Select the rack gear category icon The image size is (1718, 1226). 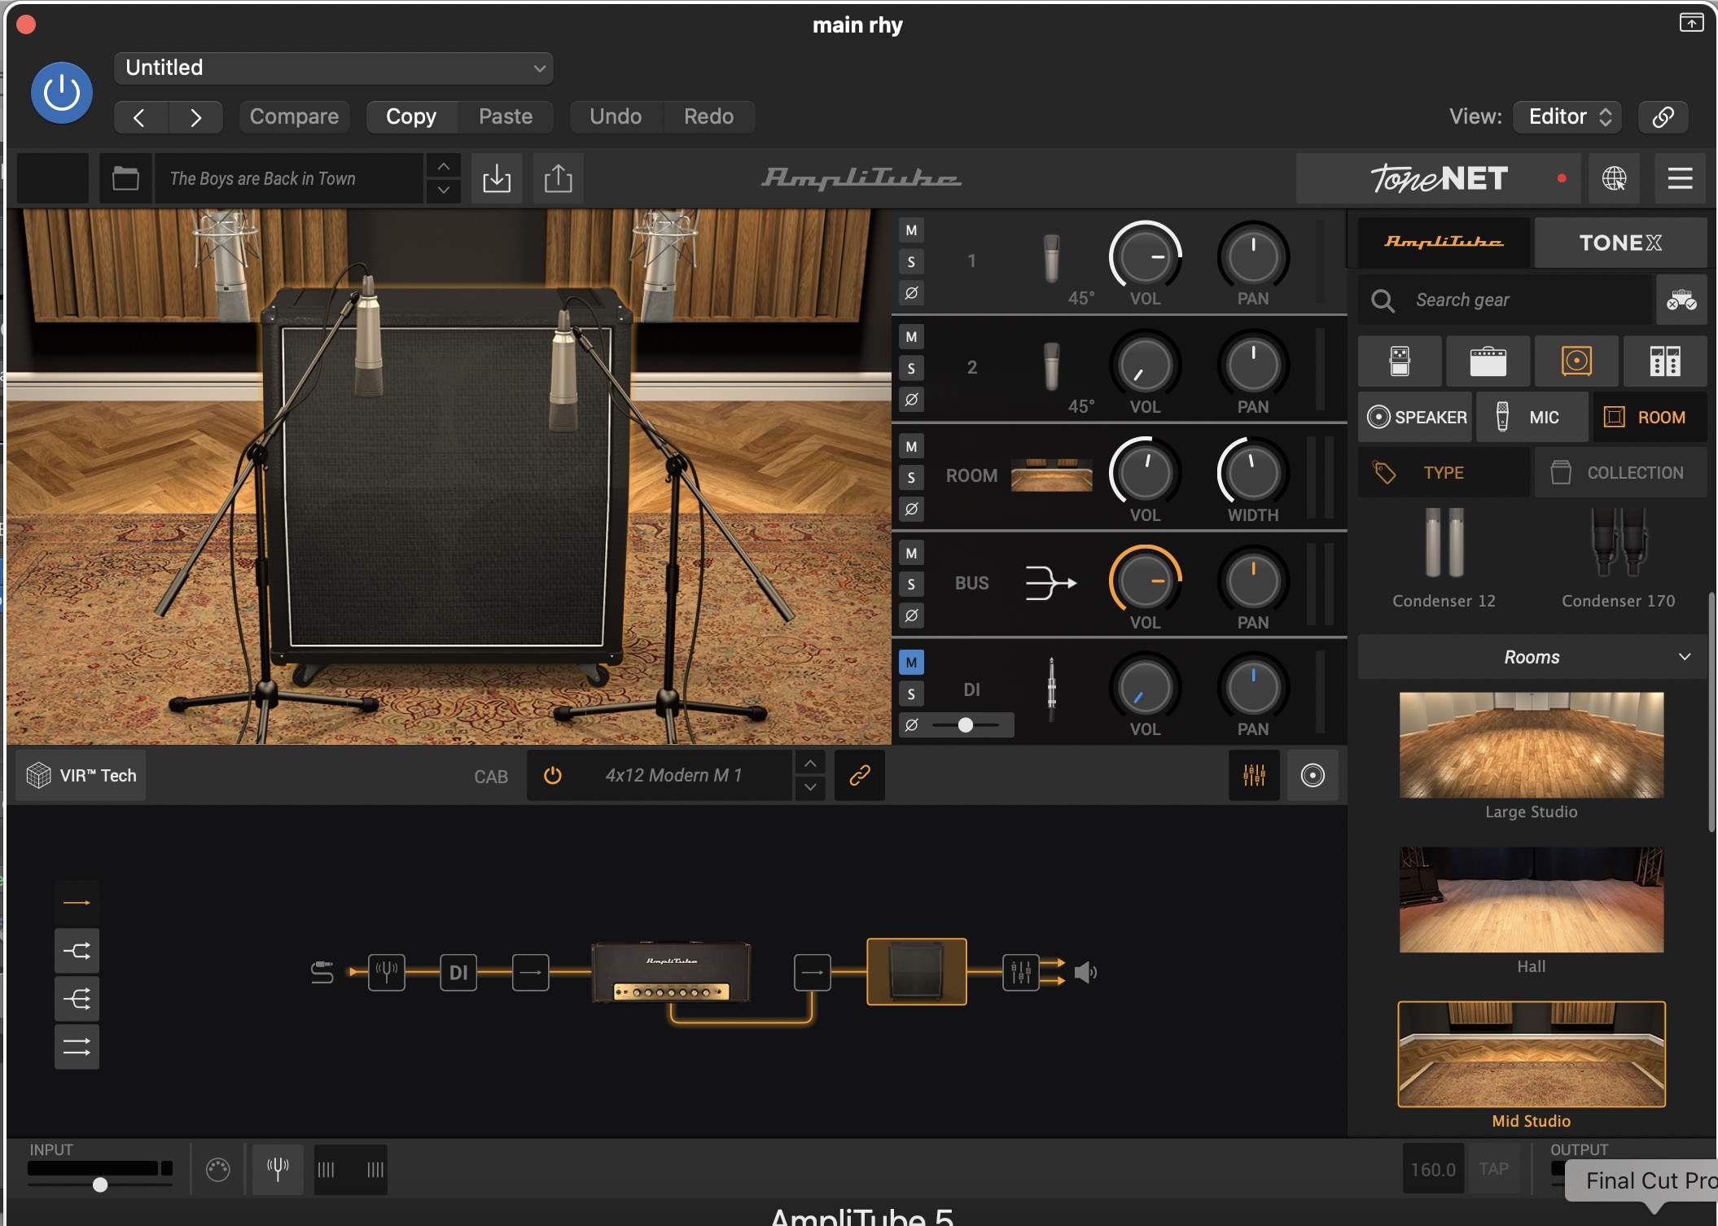point(1665,361)
